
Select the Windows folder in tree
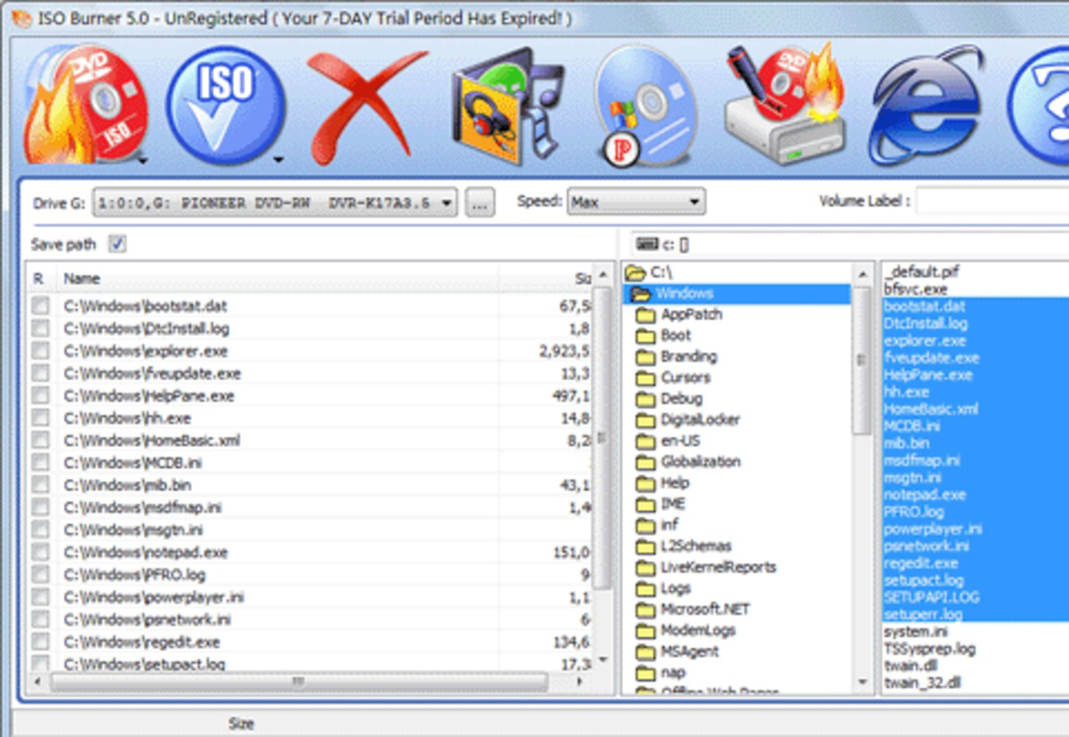(736, 294)
